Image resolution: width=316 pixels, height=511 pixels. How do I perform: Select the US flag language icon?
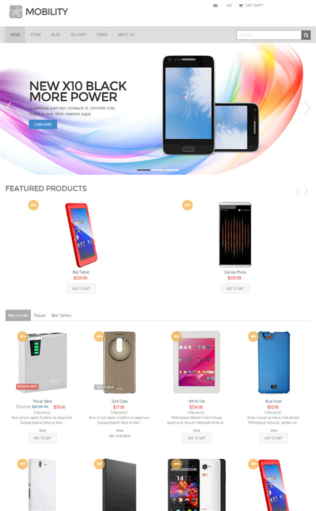(x=215, y=6)
